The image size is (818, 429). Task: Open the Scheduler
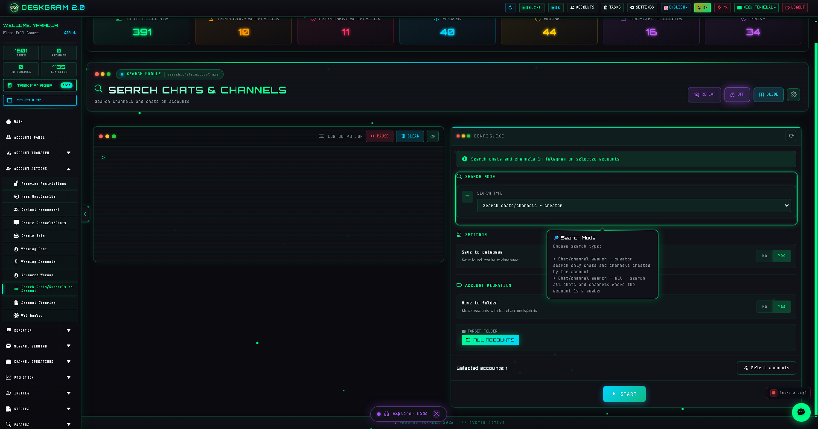point(40,100)
